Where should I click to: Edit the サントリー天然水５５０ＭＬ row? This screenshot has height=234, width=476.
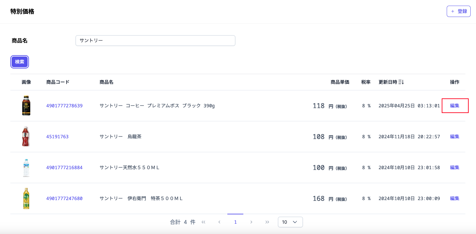click(x=455, y=168)
